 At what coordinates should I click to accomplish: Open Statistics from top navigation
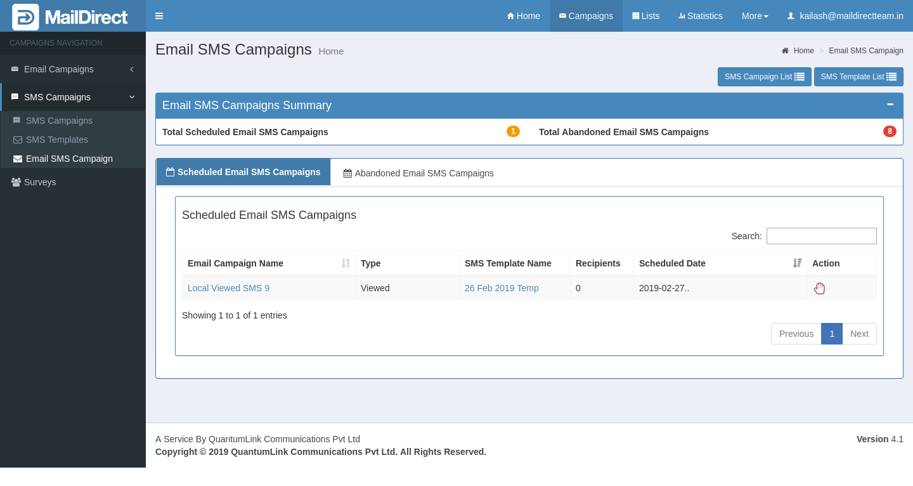700,16
